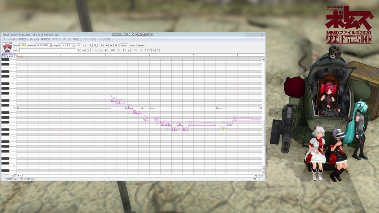This screenshot has width=379, height=213.
Task: Click the jump-to-end navigation icon
Action: (106, 45)
